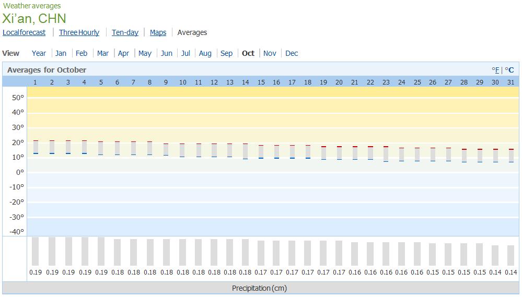Viewport: 522px width, 297px height.
Task: Switch to Jul averages
Action: pyautogui.click(x=186, y=53)
